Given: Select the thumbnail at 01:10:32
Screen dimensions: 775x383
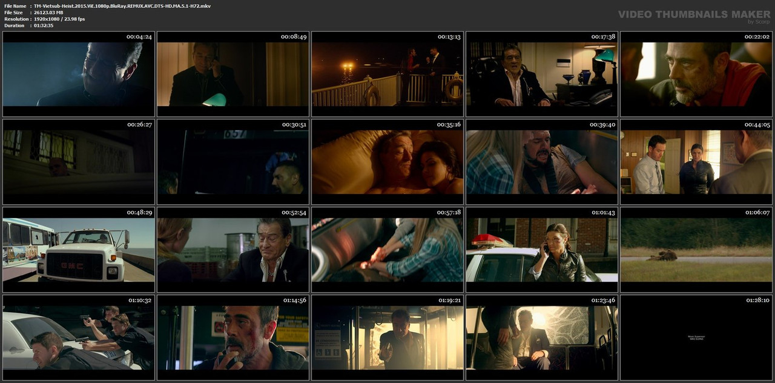Looking at the screenshot, I should (79, 338).
